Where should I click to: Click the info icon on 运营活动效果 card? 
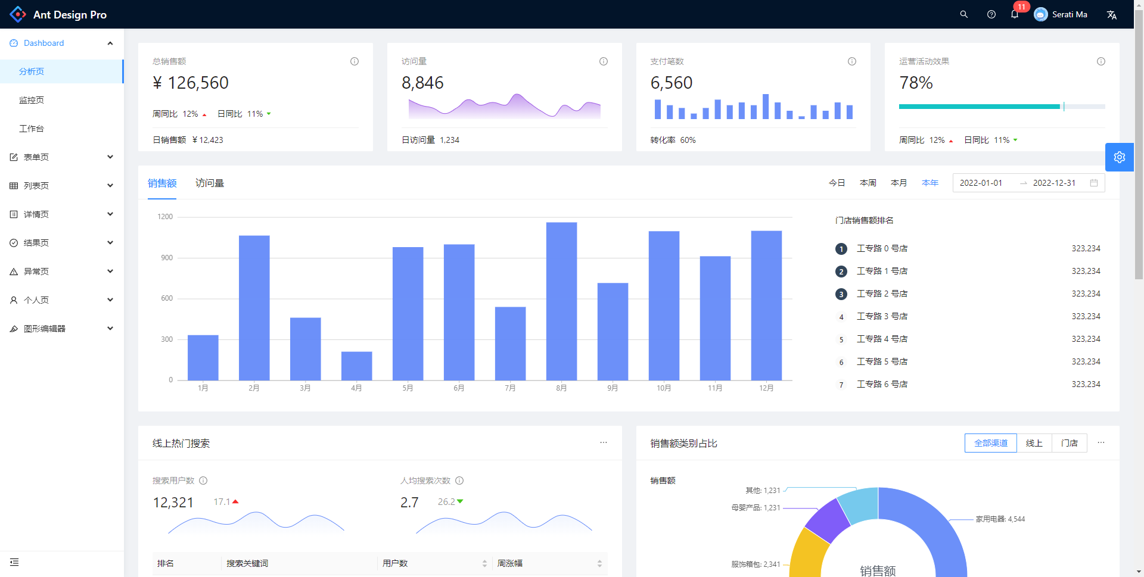tap(1101, 61)
